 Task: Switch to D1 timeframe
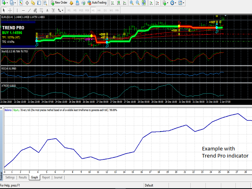(105, 11)
